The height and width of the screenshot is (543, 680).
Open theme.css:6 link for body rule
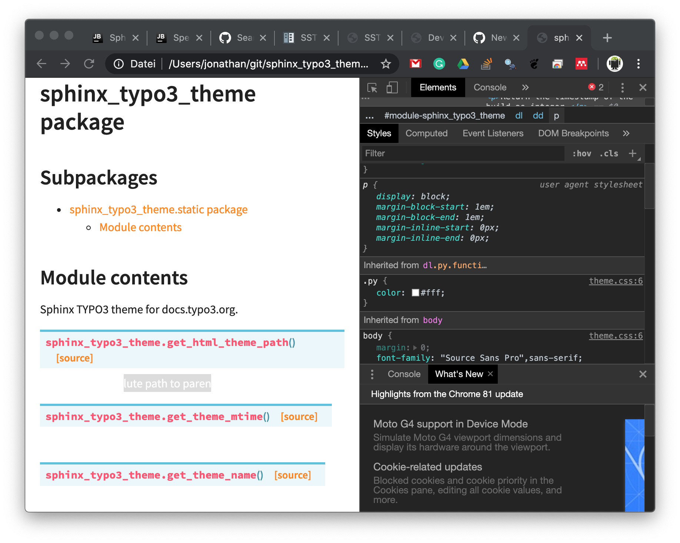(616, 336)
